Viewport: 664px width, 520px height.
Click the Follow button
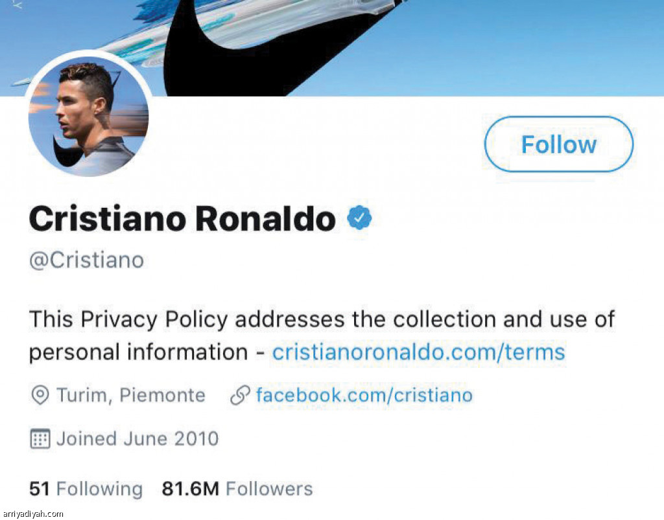pyautogui.click(x=558, y=144)
